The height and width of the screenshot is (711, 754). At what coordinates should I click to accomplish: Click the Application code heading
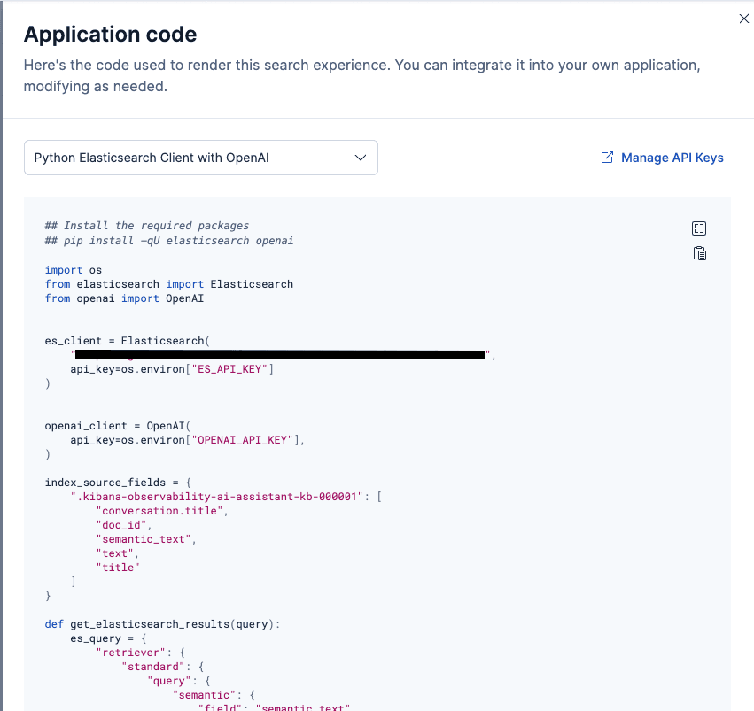(x=110, y=34)
